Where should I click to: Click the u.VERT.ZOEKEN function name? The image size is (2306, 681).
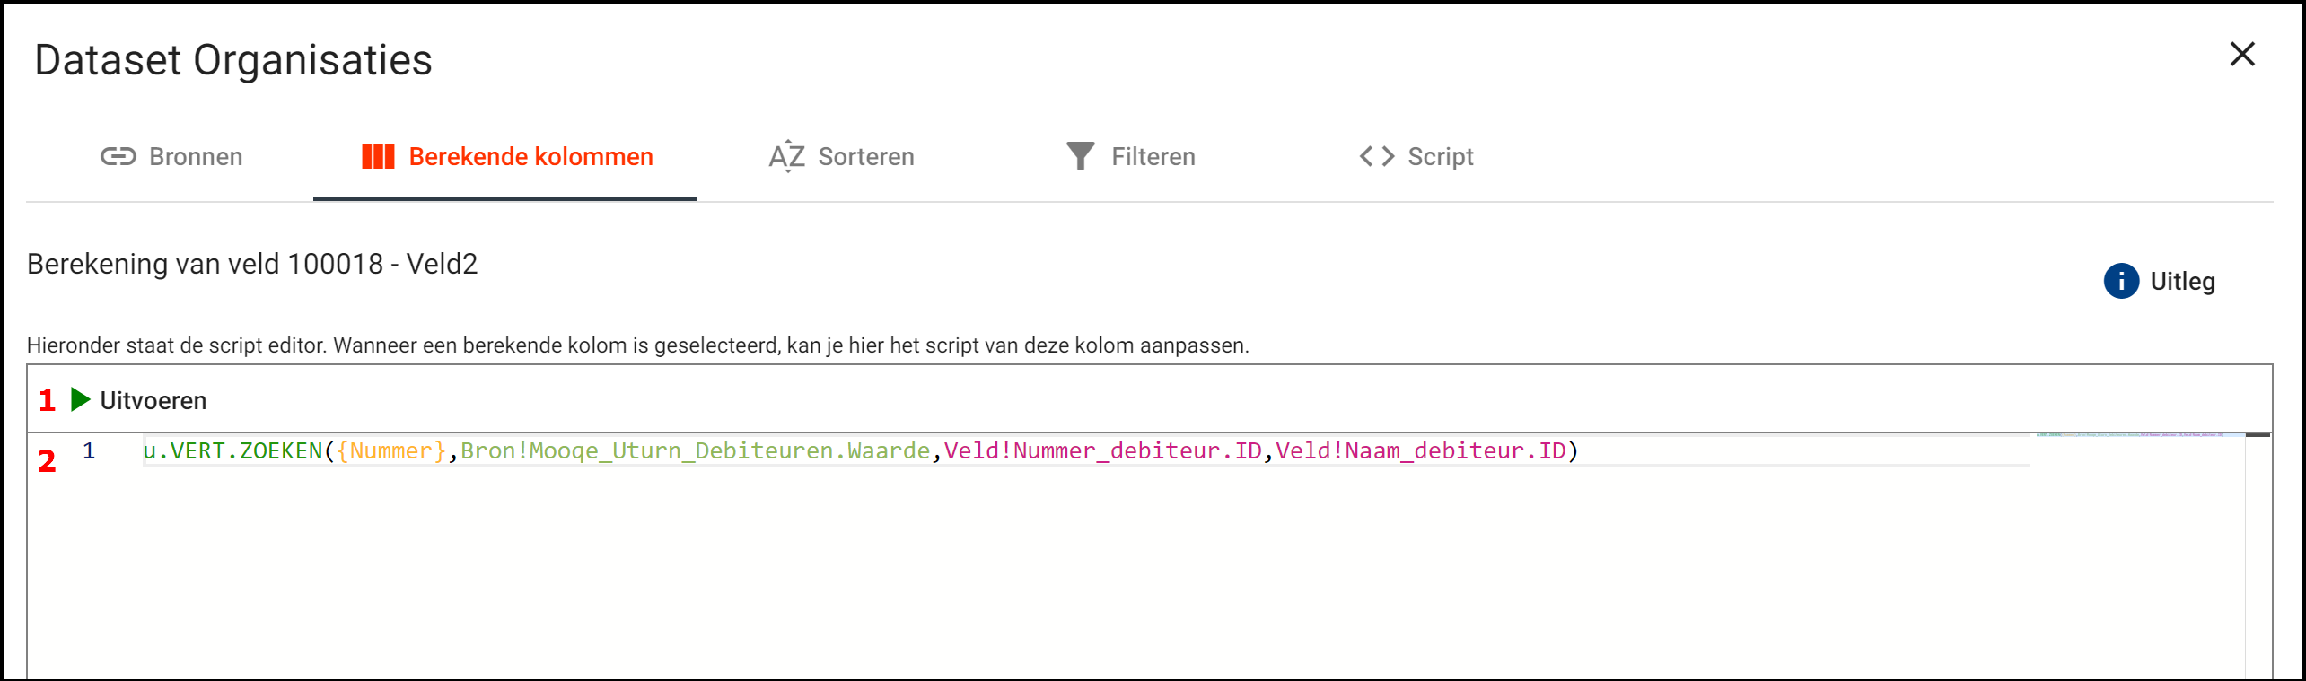pos(232,451)
